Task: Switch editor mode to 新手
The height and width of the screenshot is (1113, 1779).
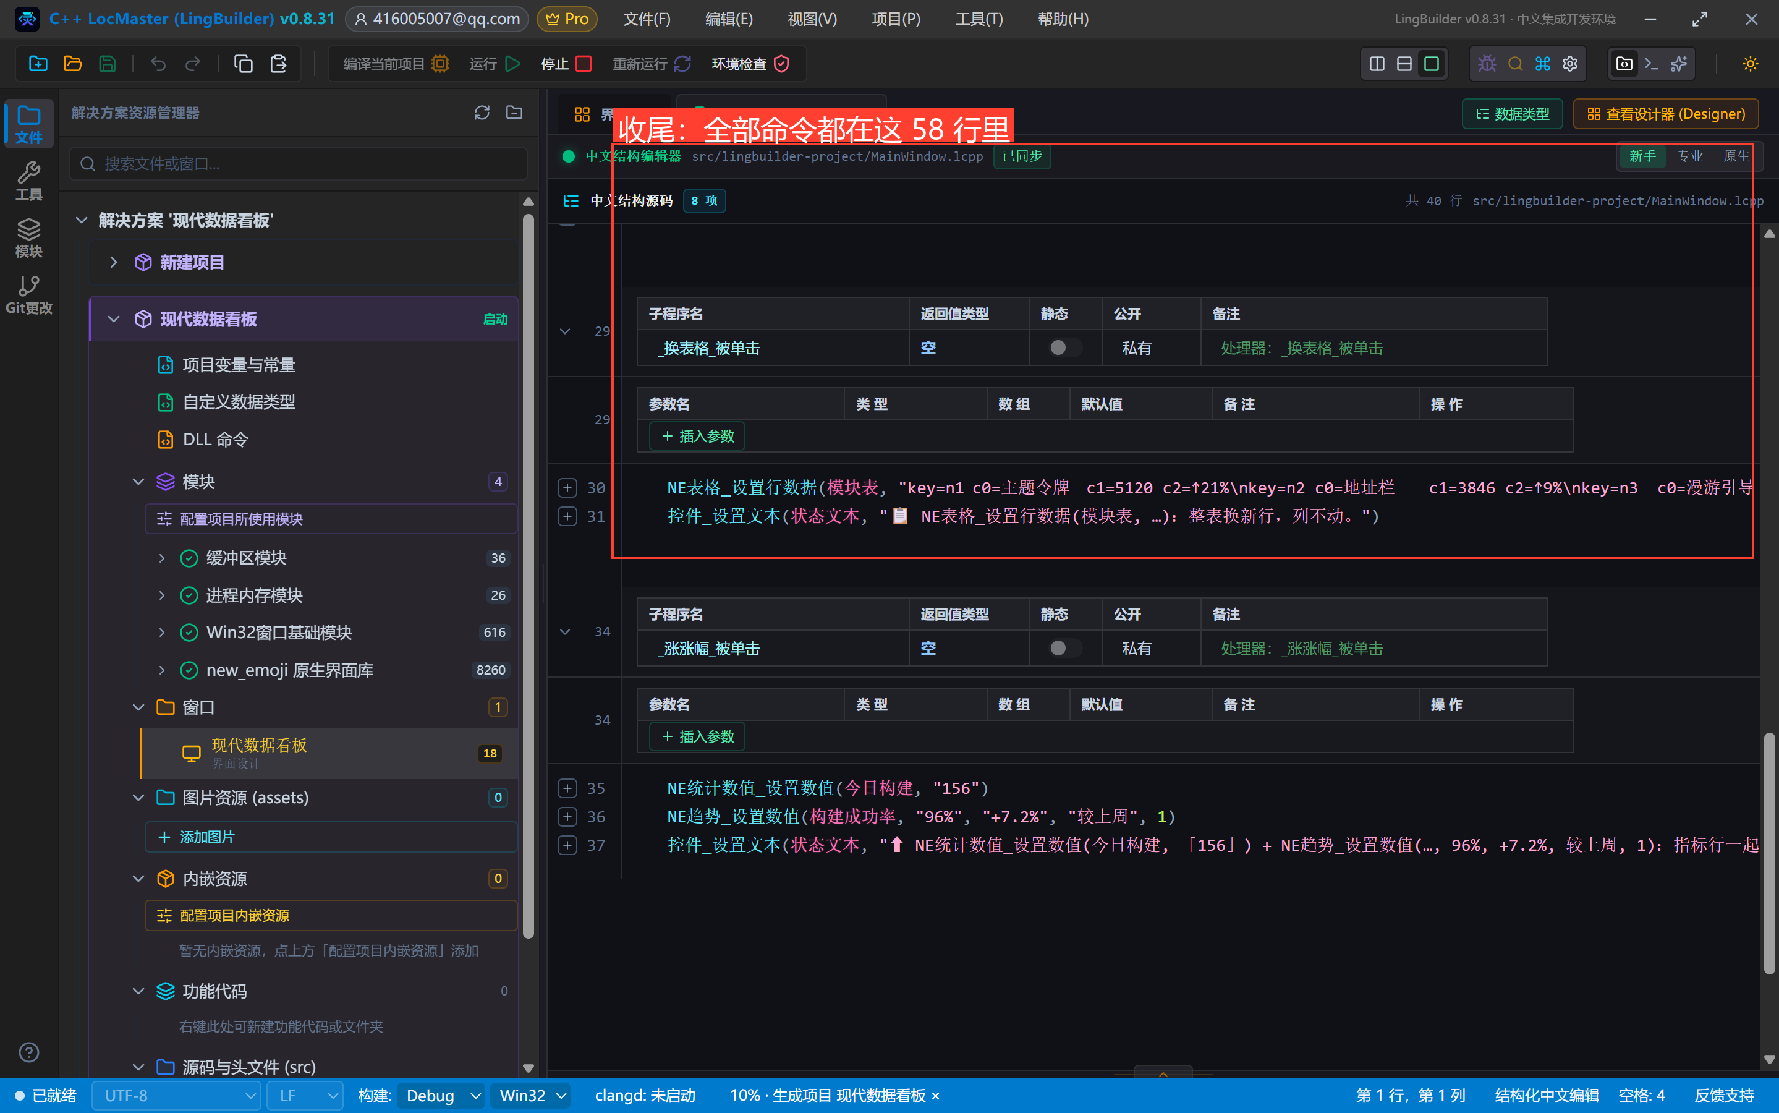Action: 1642,156
